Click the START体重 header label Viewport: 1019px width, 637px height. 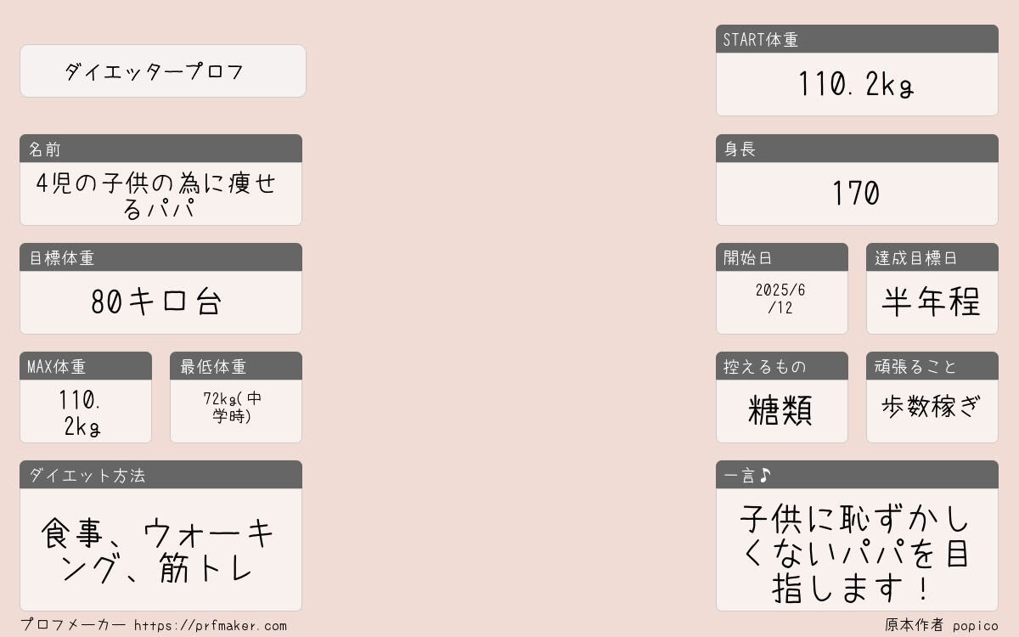coord(761,40)
